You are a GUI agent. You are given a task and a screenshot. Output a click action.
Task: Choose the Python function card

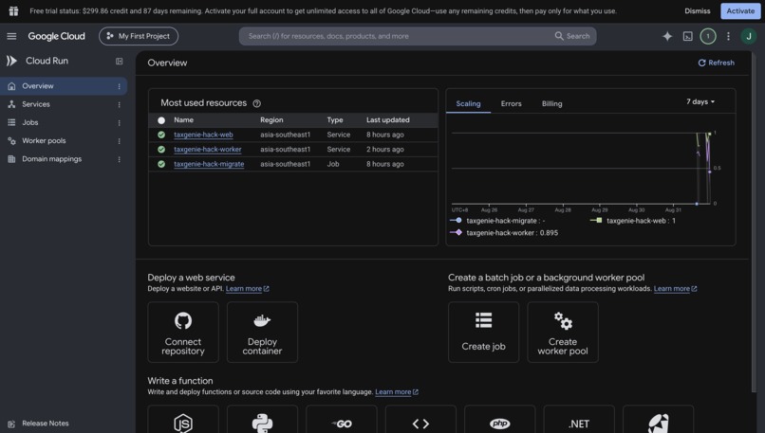pyautogui.click(x=262, y=420)
